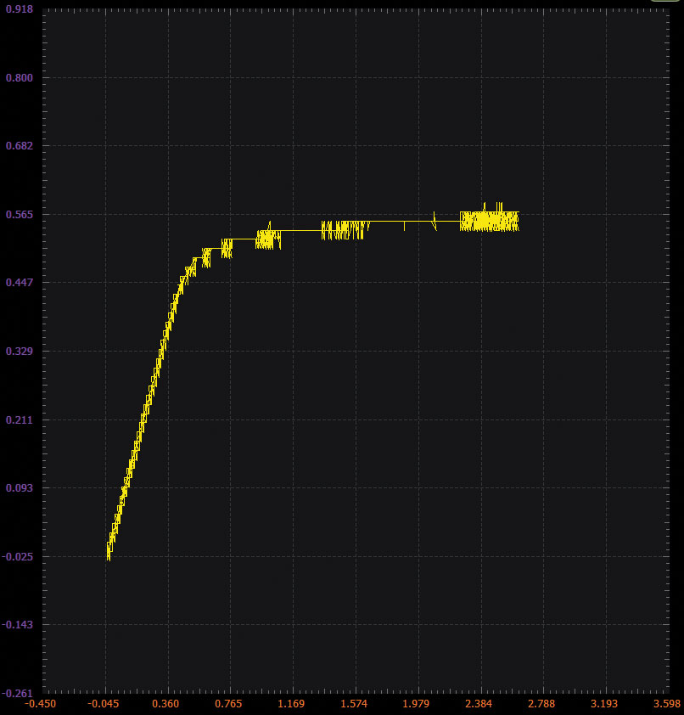Viewport: 684px width, 715px height.
Task: Click the 0.918 Y-axis label
Action: pos(20,9)
